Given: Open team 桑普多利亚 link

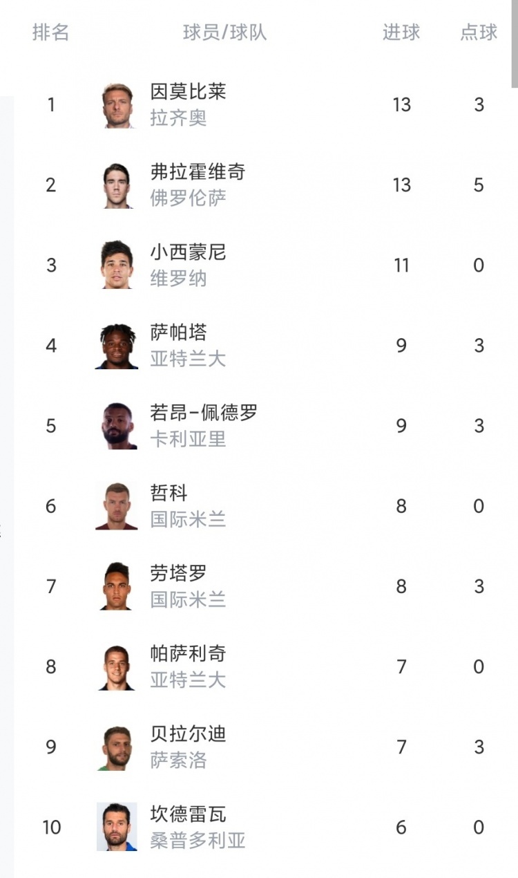Looking at the screenshot, I should point(198,840).
